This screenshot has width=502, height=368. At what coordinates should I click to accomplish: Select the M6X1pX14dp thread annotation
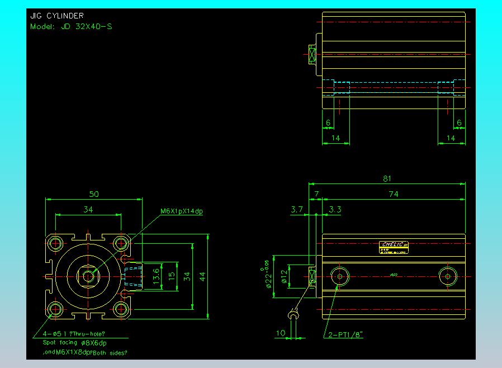point(181,211)
